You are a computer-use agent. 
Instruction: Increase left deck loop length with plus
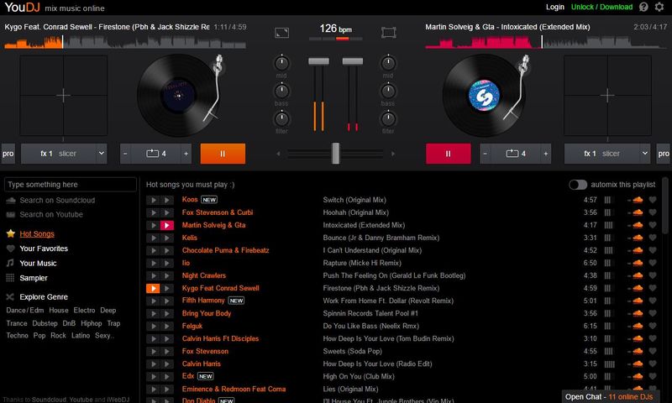[x=186, y=154]
